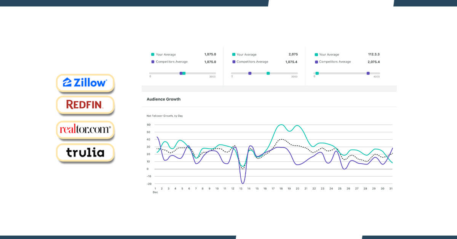Open the realtor.com logo badge
This screenshot has width=457, height=239.
coord(85,129)
